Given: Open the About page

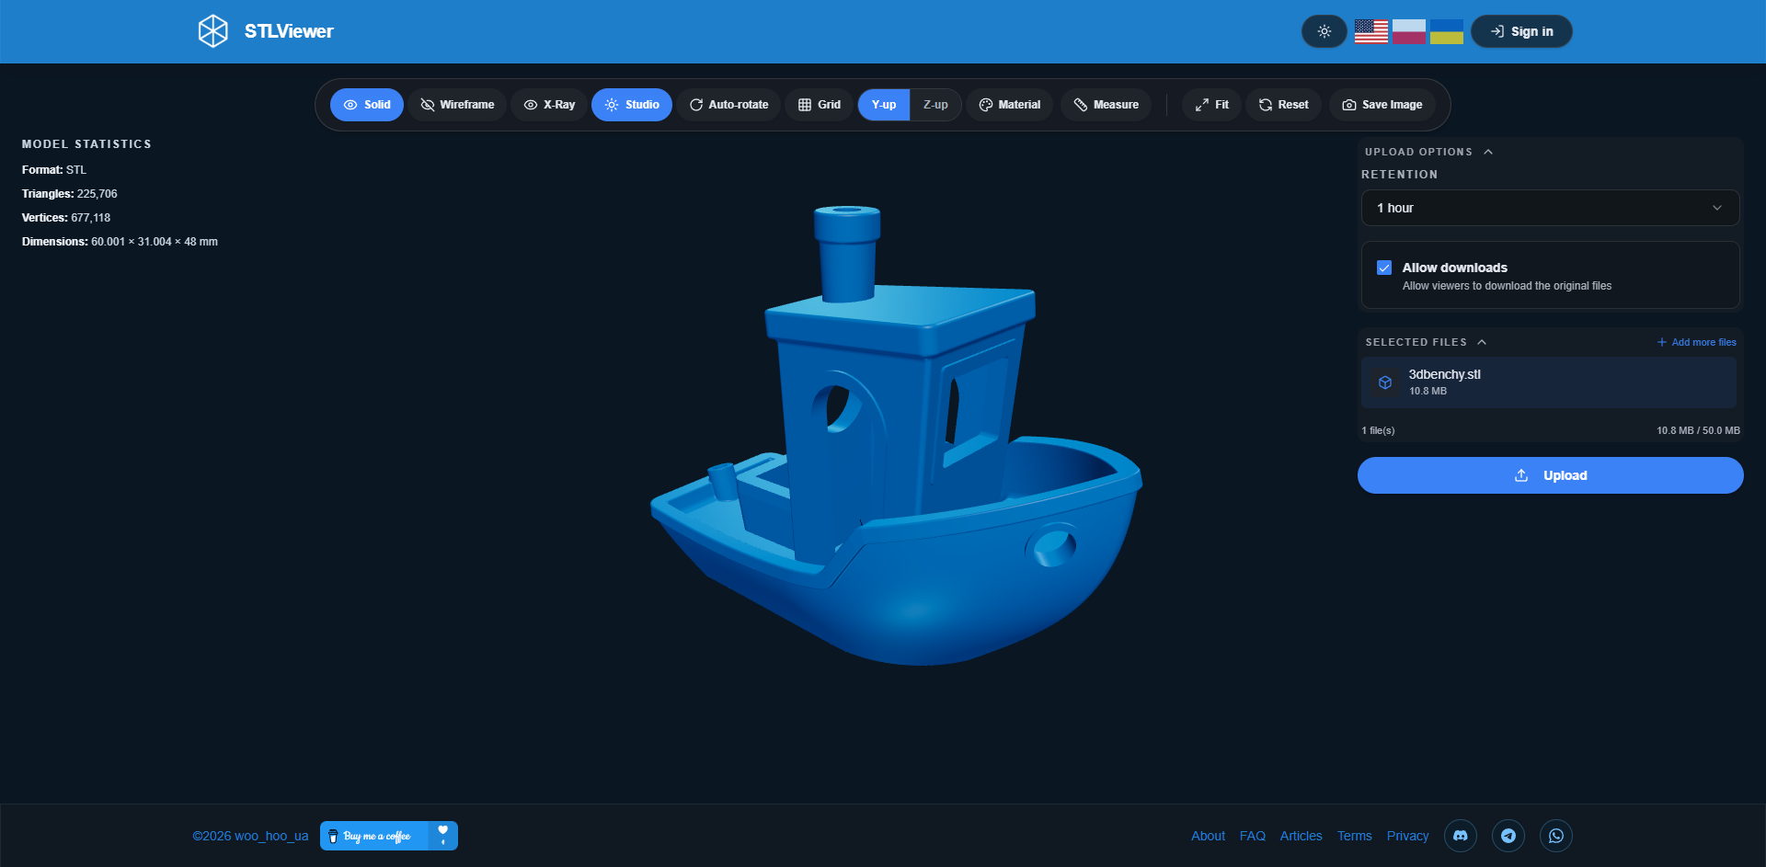Looking at the screenshot, I should coord(1208,836).
